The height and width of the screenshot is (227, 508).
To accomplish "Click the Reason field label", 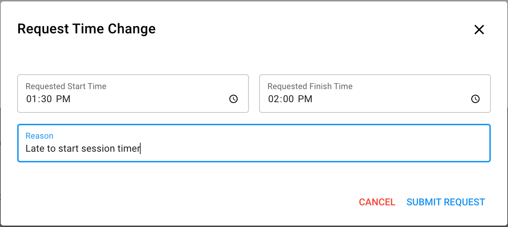I will (x=39, y=136).
